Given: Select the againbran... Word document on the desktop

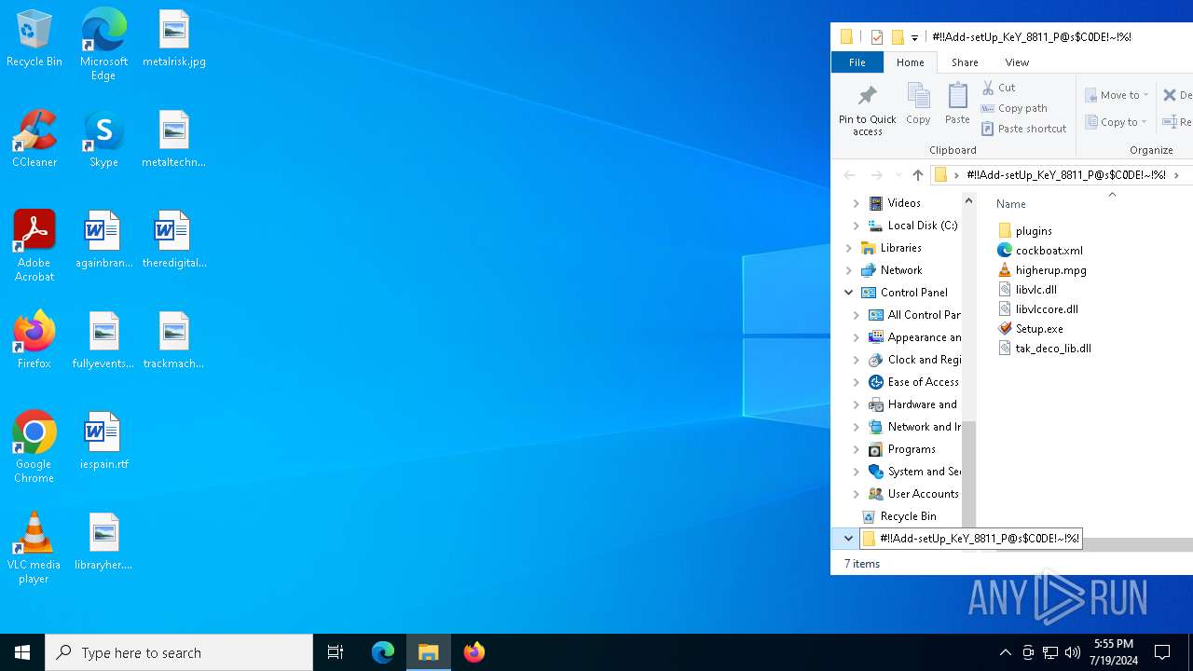Looking at the screenshot, I should coord(103,240).
